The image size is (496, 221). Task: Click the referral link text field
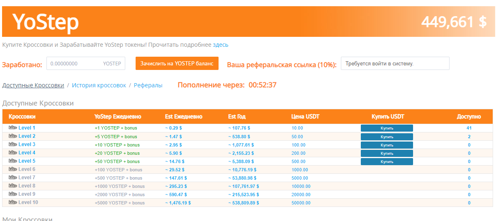point(395,64)
